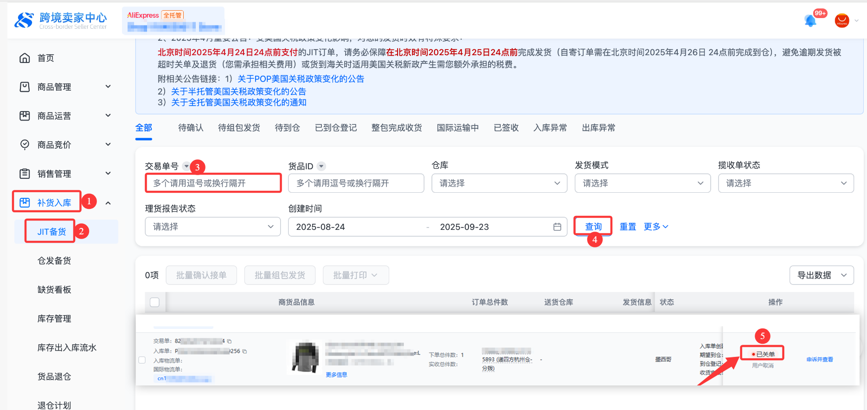Switch to the 入库异常 tab

coord(550,128)
